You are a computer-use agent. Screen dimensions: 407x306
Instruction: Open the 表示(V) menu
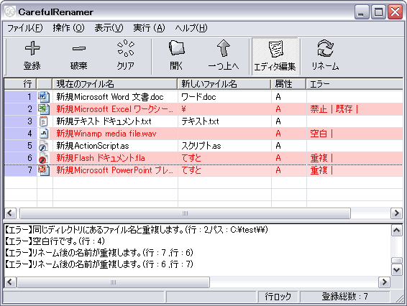[x=109, y=28]
